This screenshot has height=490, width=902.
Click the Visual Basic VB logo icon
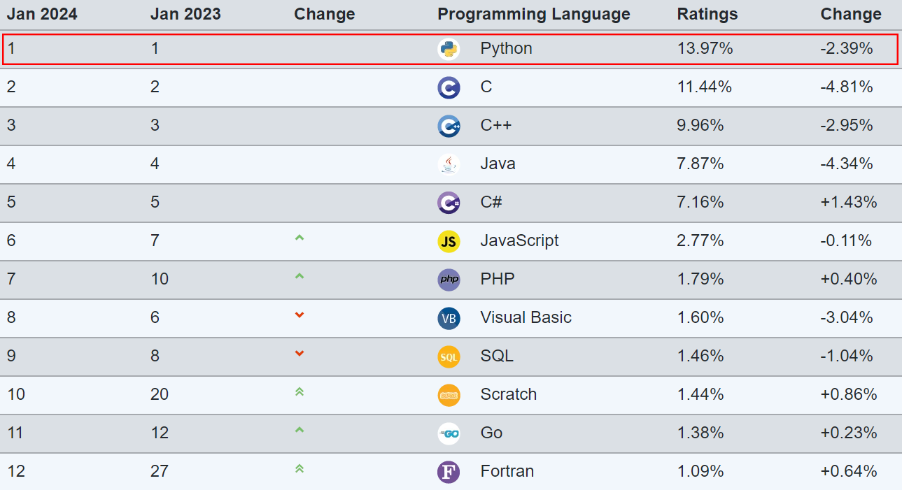pos(449,318)
